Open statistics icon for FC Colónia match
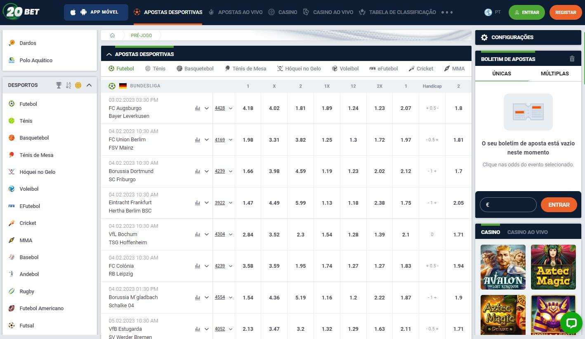 pos(197,266)
